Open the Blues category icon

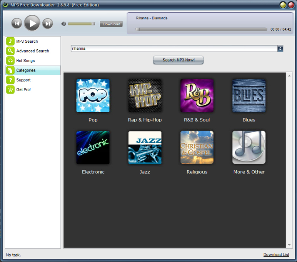(x=249, y=96)
